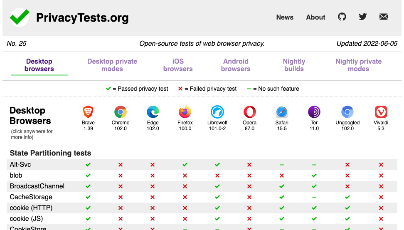The width and height of the screenshot is (404, 230).
Task: Click the 'Passed privacy test' legend entry
Action: (x=137, y=89)
